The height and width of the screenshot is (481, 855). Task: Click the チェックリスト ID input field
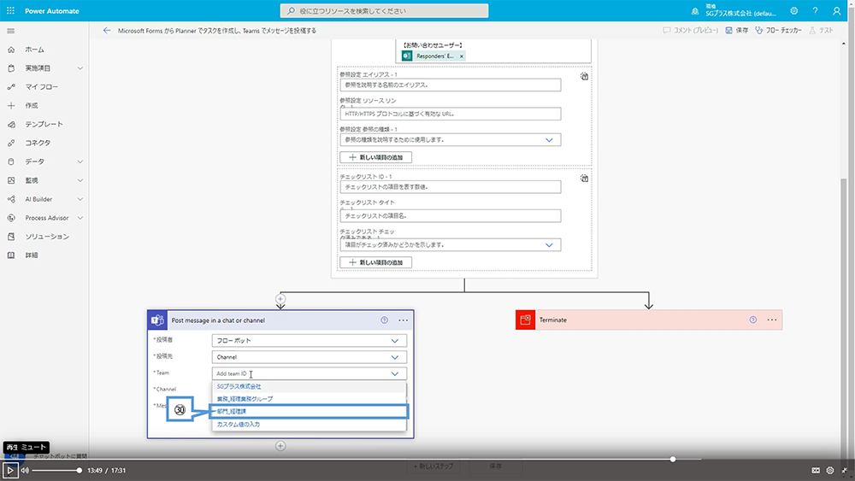click(451, 187)
